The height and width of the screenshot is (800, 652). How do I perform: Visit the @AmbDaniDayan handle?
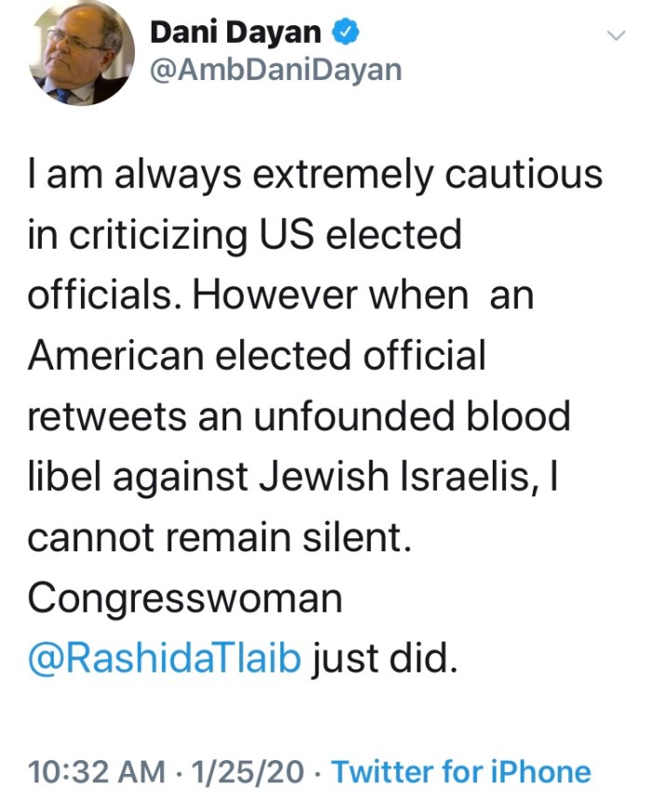(x=275, y=71)
